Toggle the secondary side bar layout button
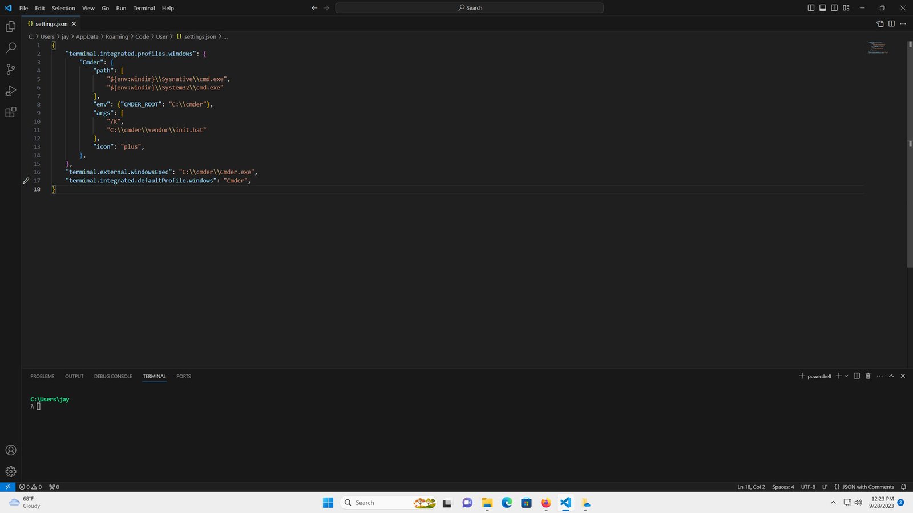Viewport: 913px width, 513px height. [x=834, y=8]
